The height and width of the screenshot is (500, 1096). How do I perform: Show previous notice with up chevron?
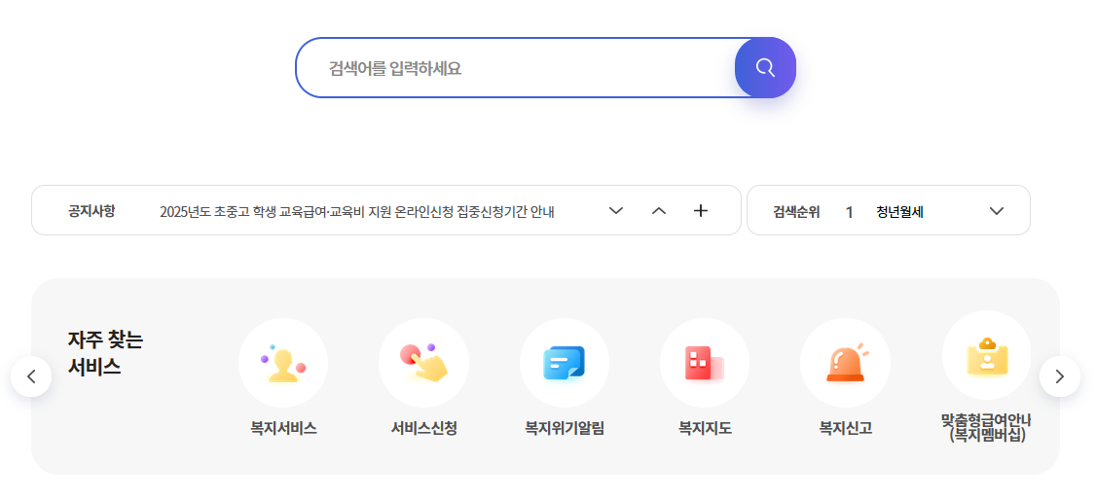pyautogui.click(x=658, y=211)
